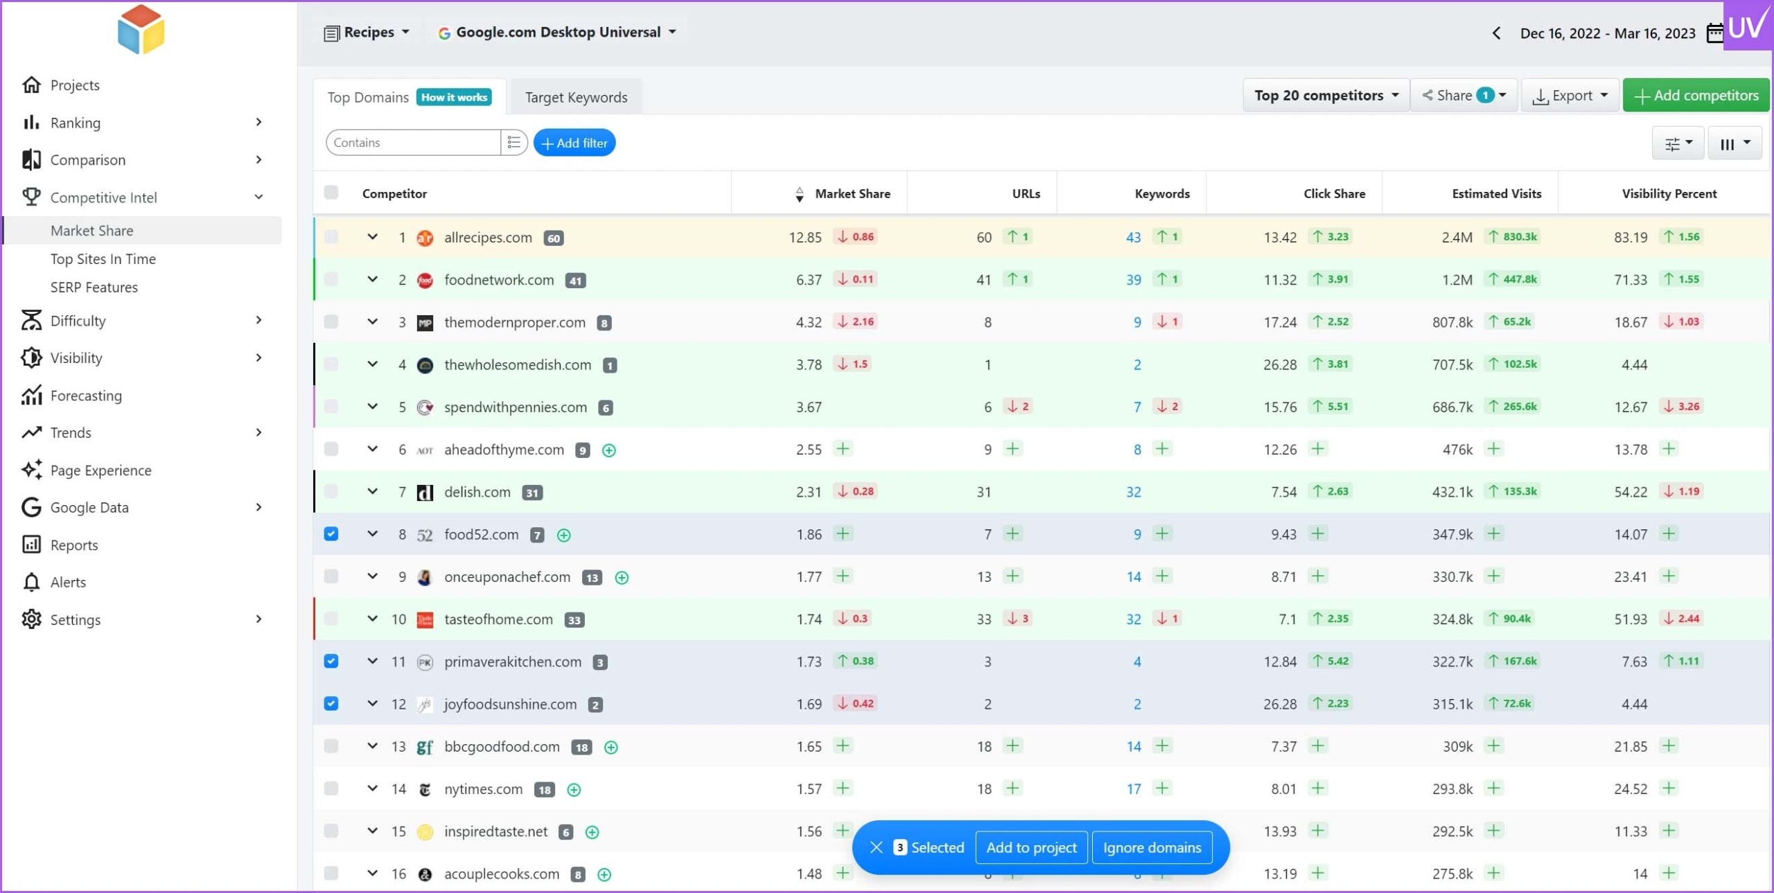Open the Projects home icon
Image resolution: width=1774 pixels, height=893 pixels.
[x=31, y=85]
